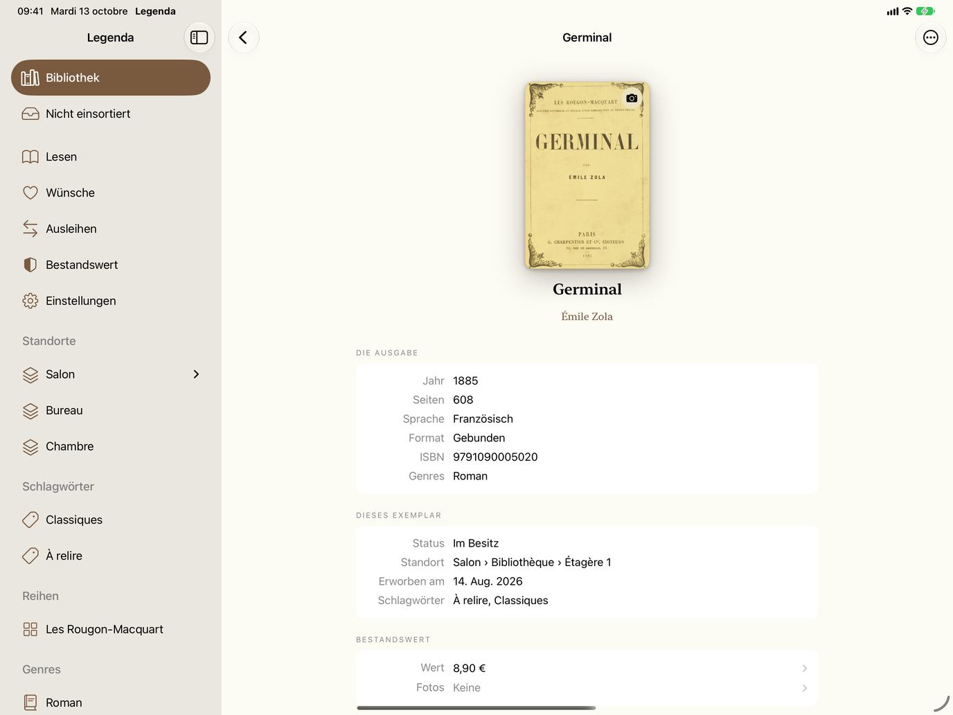Click the Les Rougon-Macquart grid icon
This screenshot has height=715, width=953.
(x=30, y=629)
